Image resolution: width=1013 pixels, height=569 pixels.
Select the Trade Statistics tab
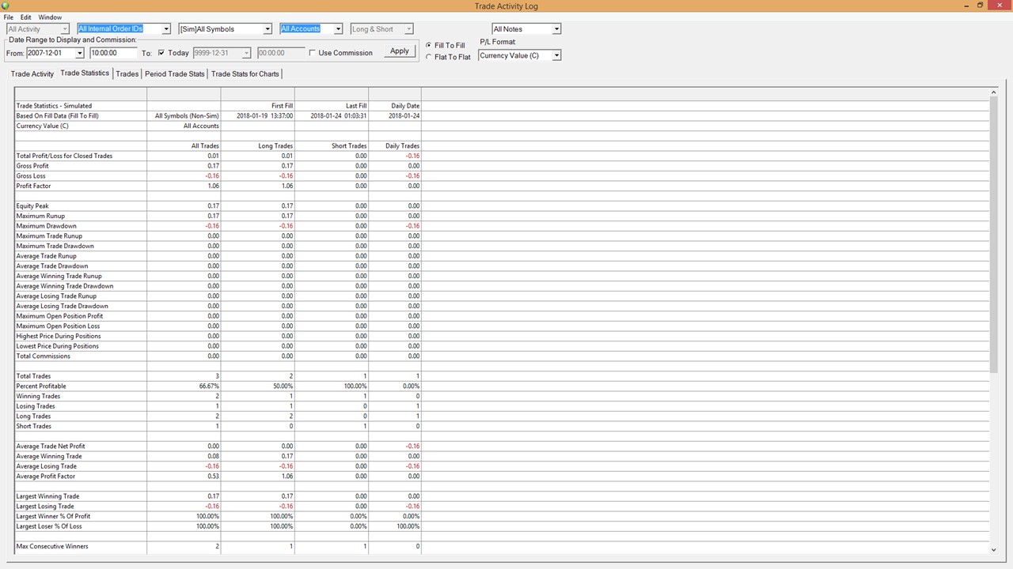pyautogui.click(x=85, y=73)
